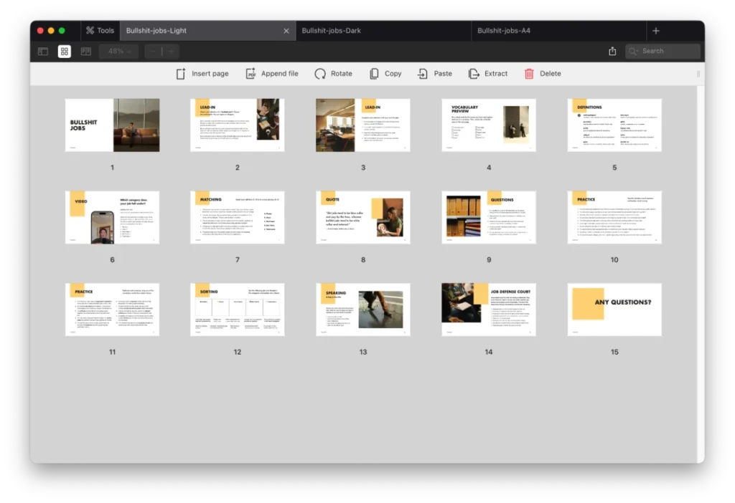Viewport: 735px width, 503px height.
Task: Click the Paste pages icon
Action: click(x=423, y=74)
